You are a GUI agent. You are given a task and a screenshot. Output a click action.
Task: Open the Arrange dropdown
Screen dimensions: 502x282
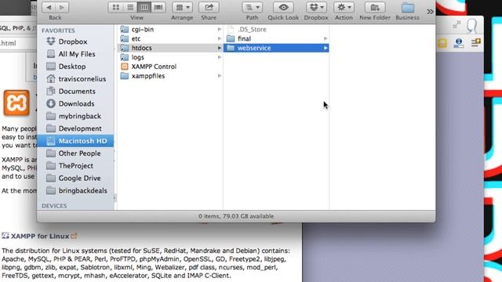(182, 7)
